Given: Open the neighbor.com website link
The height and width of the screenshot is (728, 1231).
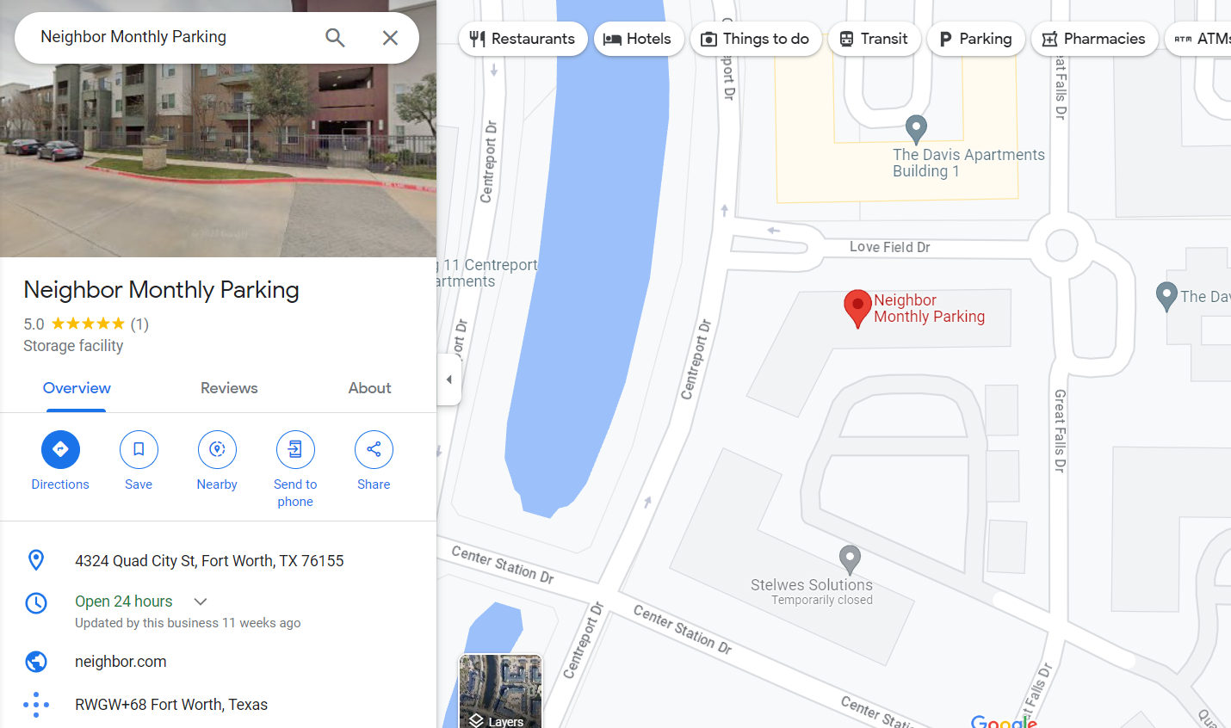Looking at the screenshot, I should coord(121,662).
